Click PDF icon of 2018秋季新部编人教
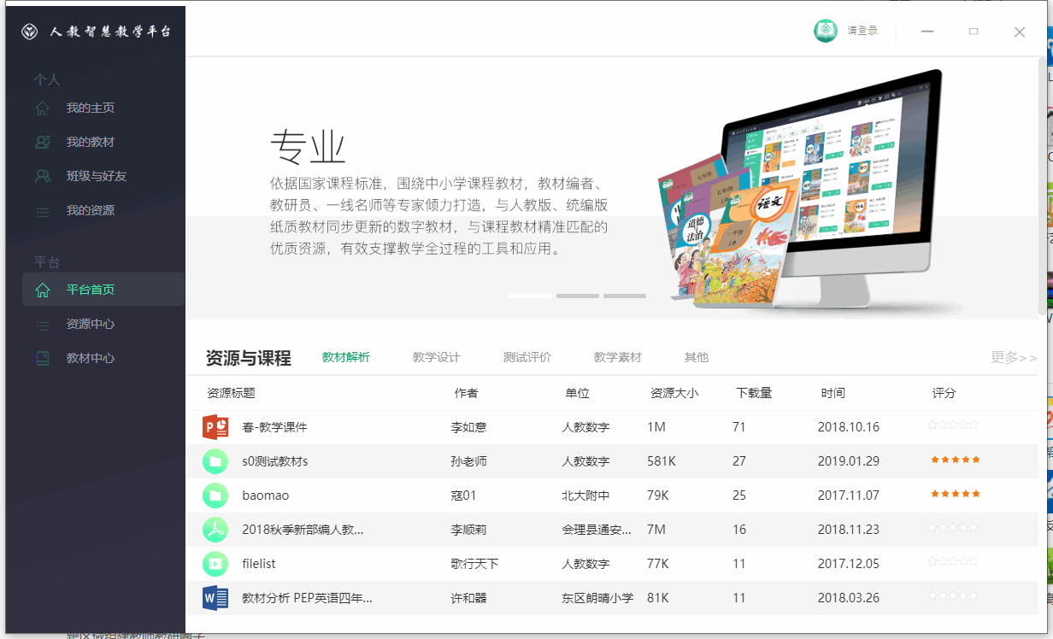Image resolution: width=1053 pixels, height=639 pixels. click(215, 530)
